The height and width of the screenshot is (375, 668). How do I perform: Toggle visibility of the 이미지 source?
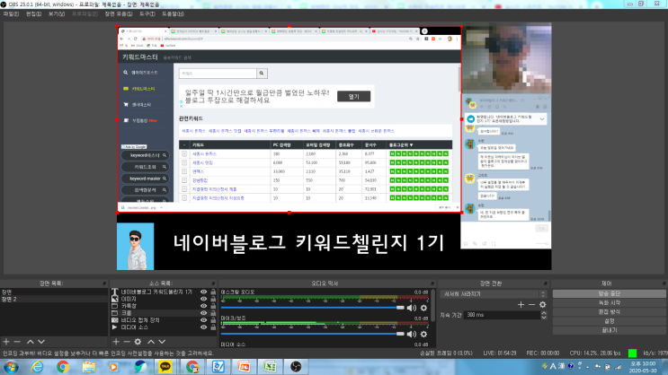pos(204,299)
